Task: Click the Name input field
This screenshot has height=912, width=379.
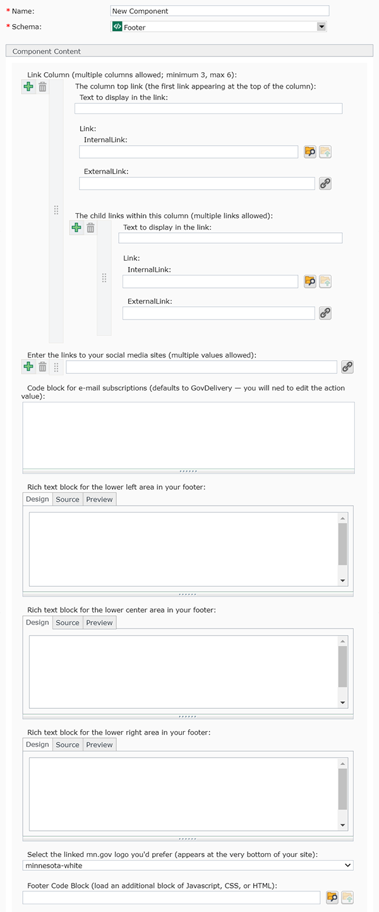Action: pos(220,11)
